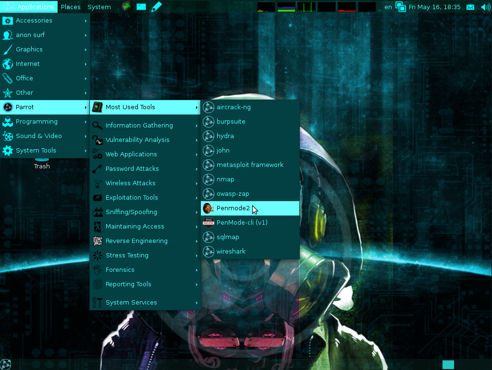Expand the Password Attacks submenu arrow
492x370 pixels.
click(197, 169)
